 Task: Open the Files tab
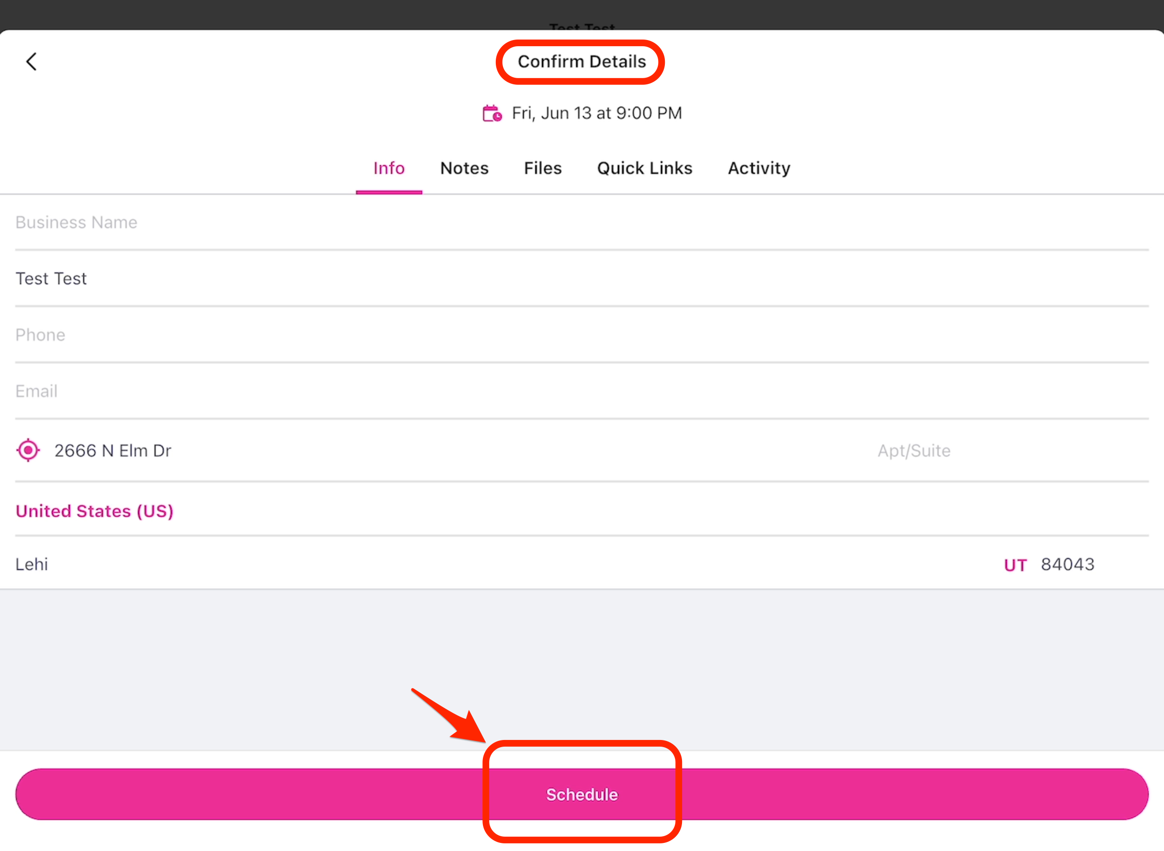pos(542,169)
